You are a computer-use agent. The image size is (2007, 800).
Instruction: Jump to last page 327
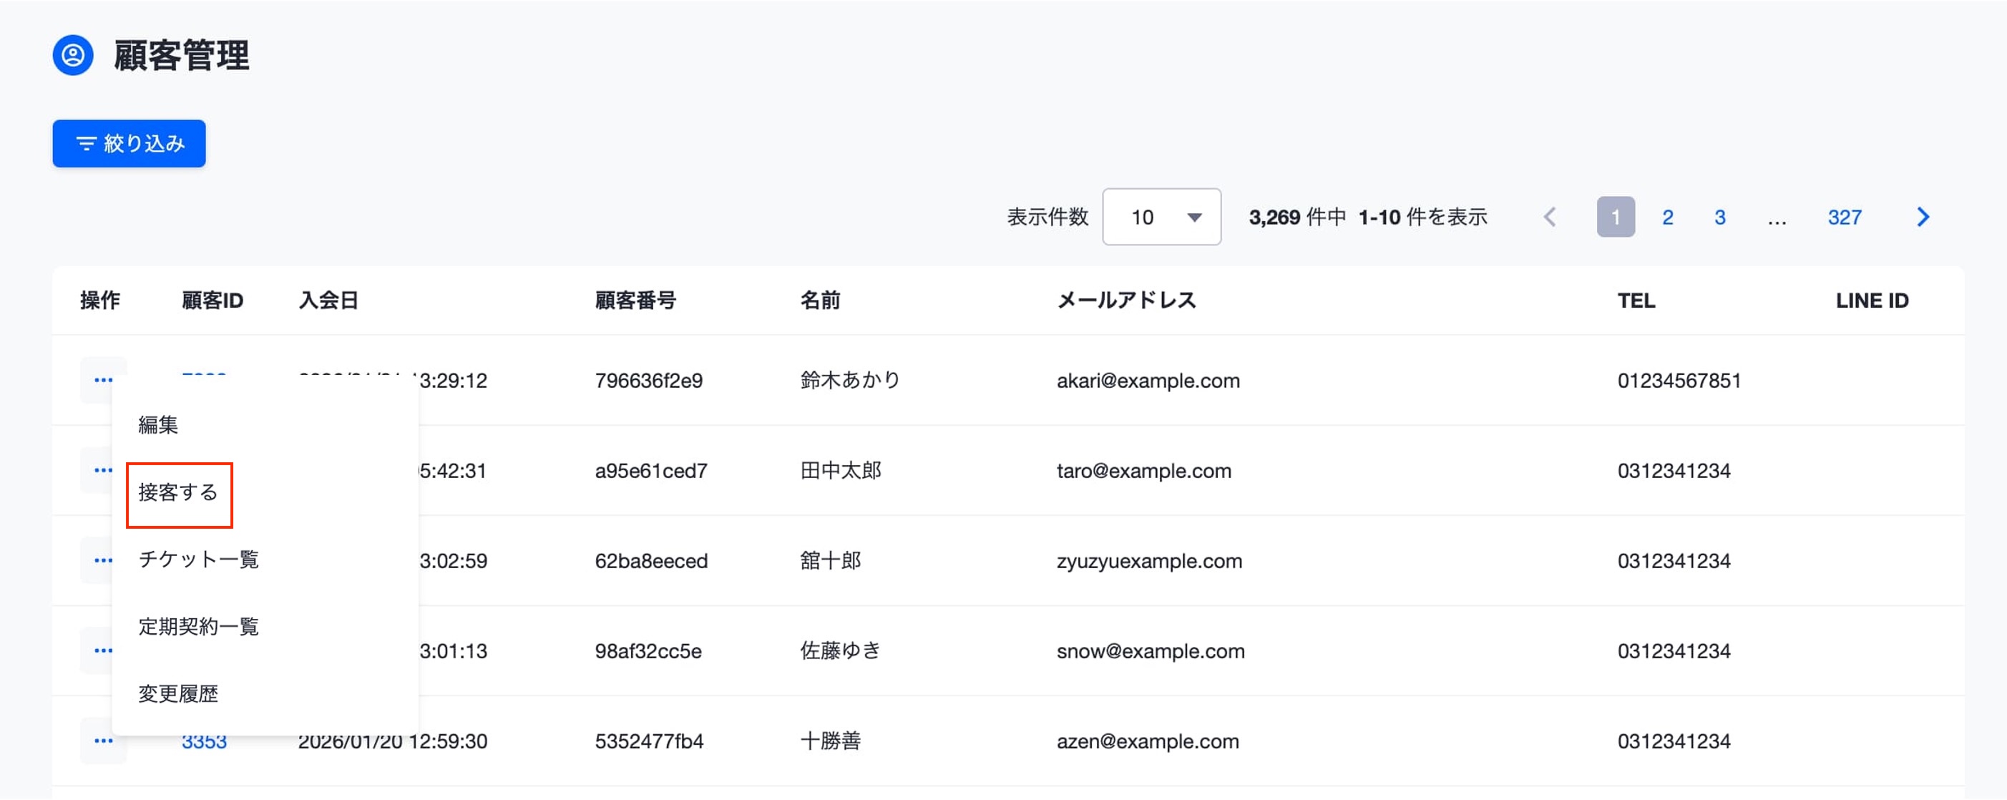tap(1844, 218)
